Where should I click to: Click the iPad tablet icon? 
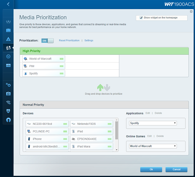click(x=73, y=131)
